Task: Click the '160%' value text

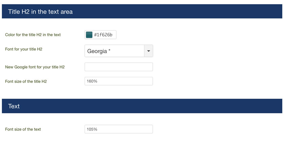Action: (x=92, y=81)
